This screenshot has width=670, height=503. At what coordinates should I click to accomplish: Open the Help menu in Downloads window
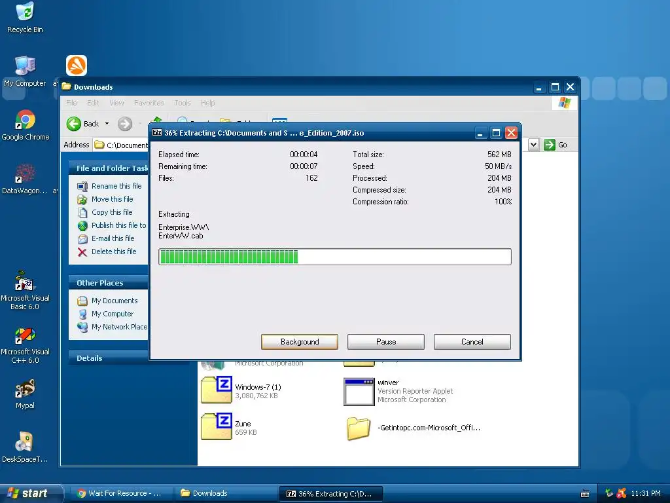point(207,103)
